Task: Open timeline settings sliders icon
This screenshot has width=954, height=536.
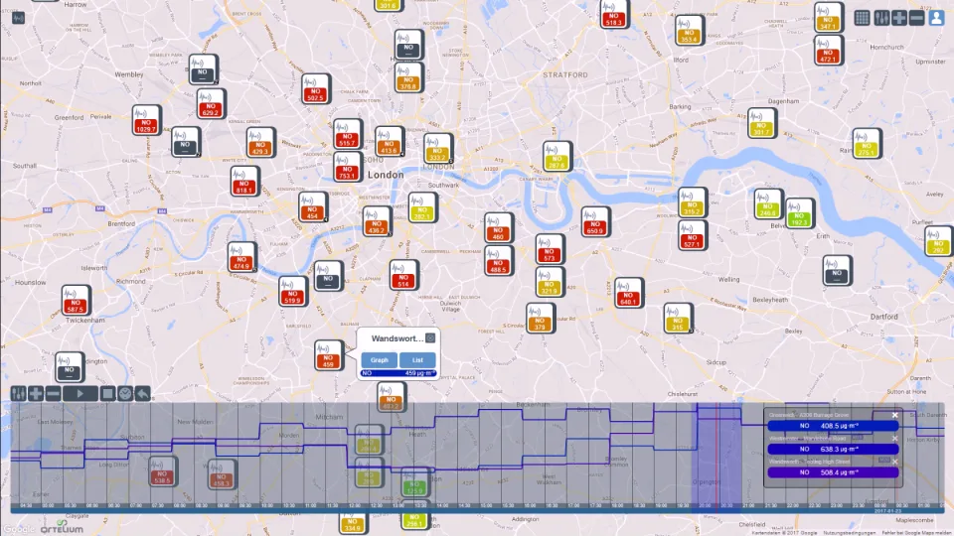Action: [x=18, y=394]
